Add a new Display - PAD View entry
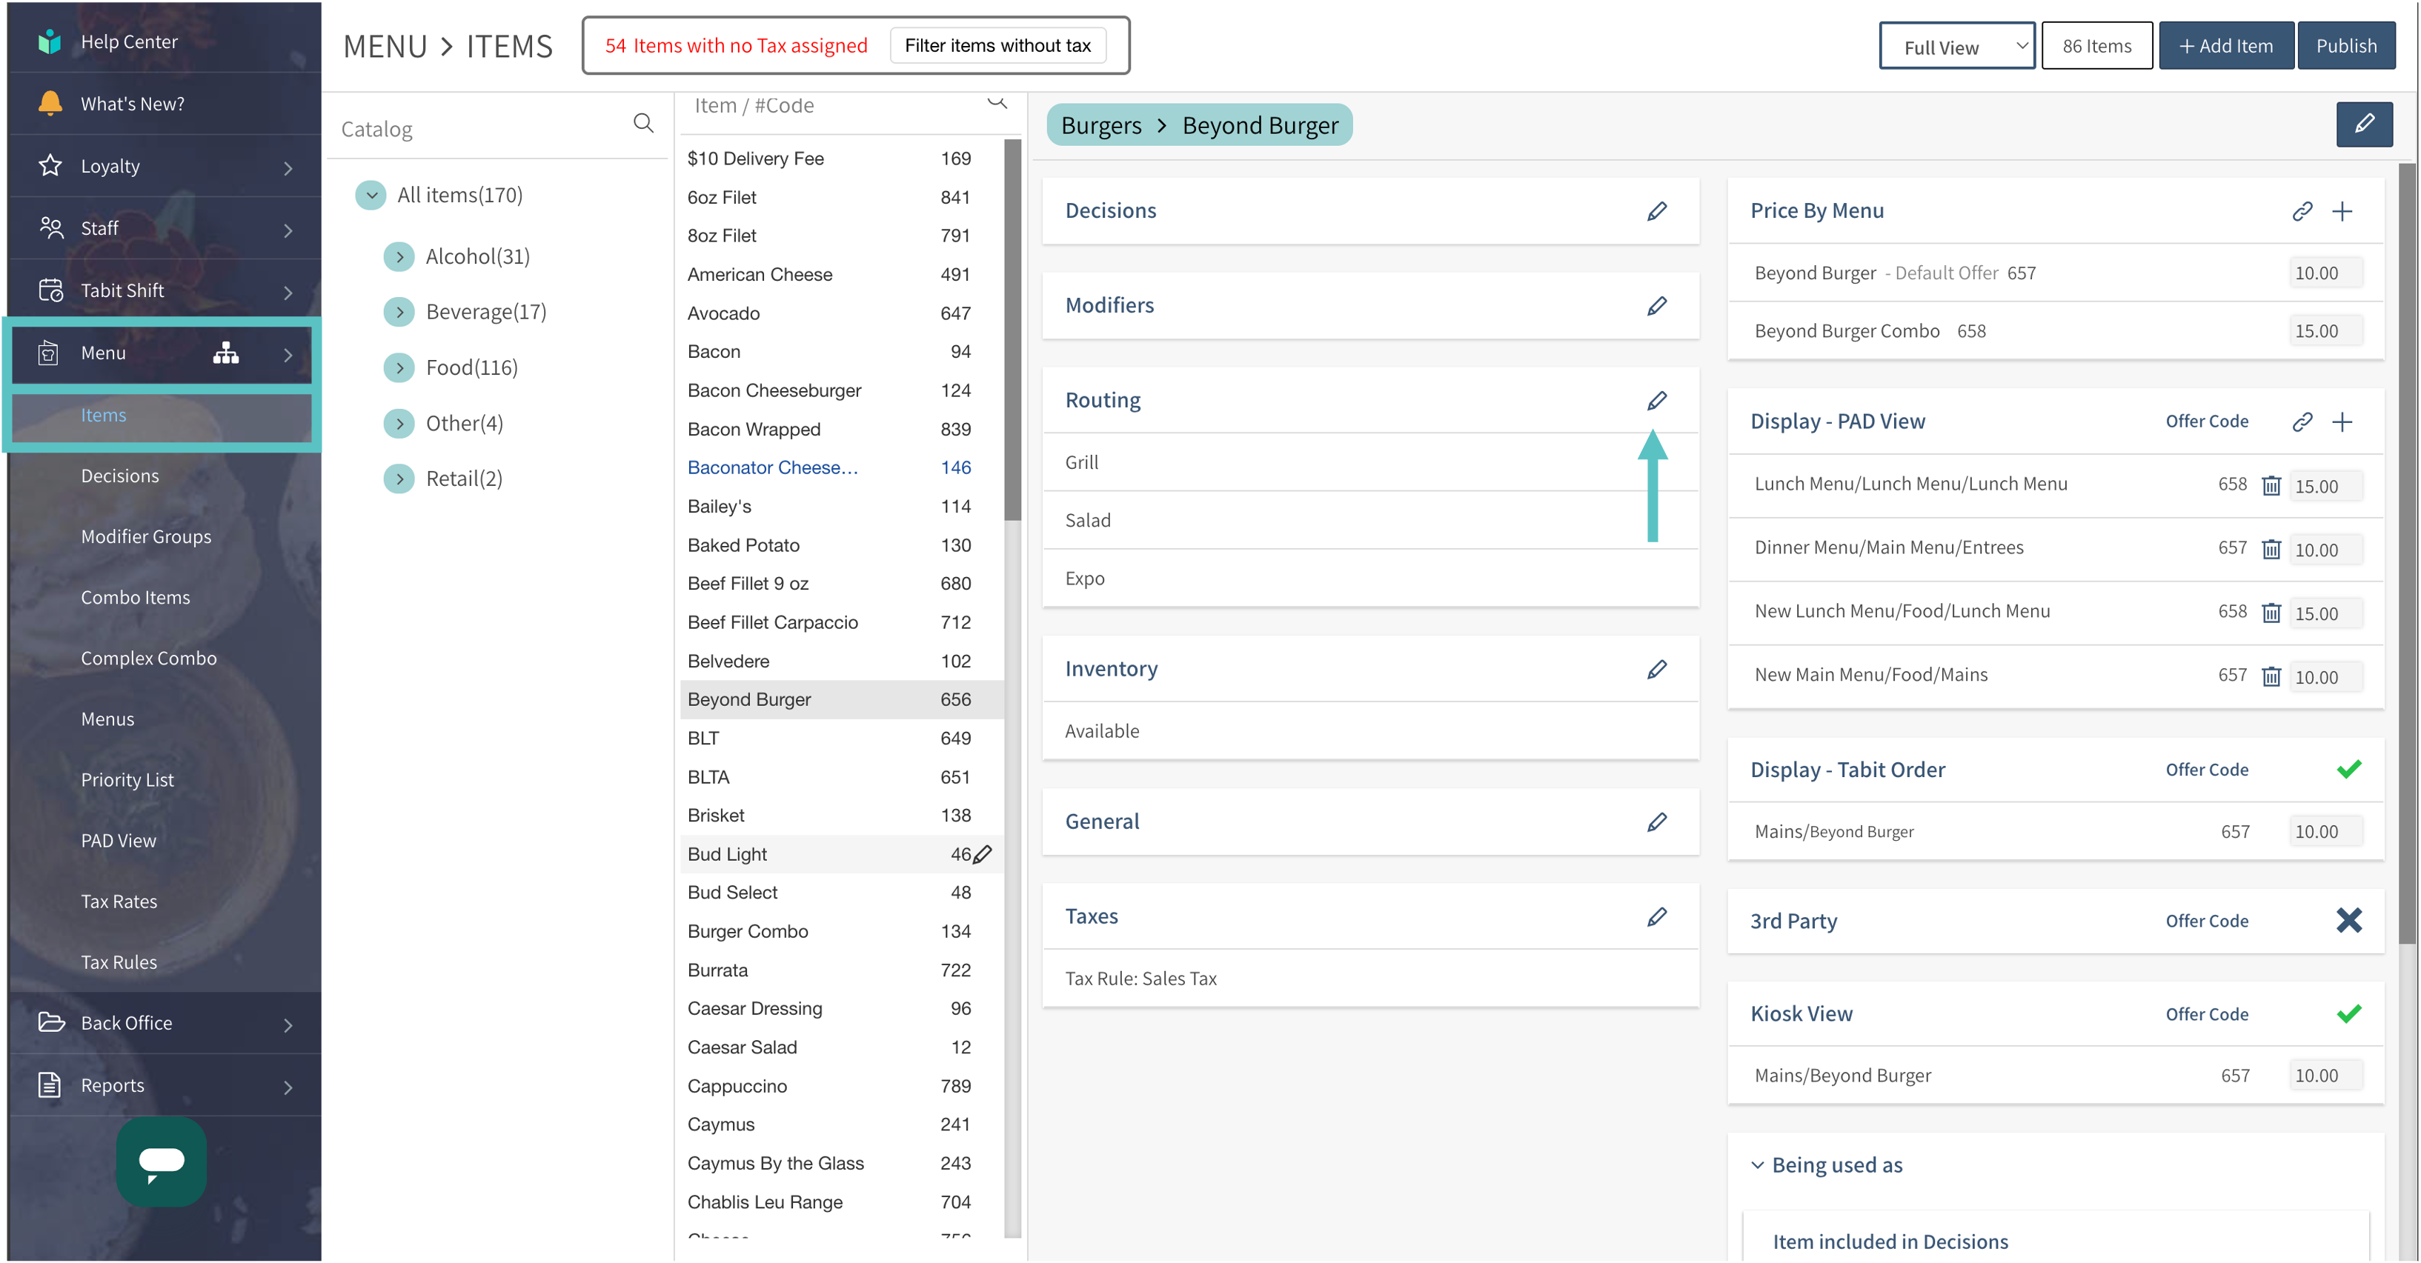 (x=2342, y=421)
